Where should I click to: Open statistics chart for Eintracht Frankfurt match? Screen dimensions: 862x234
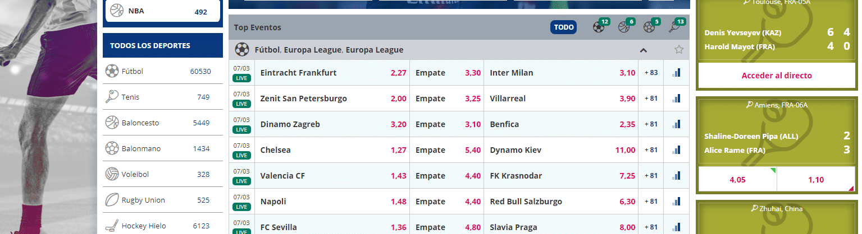(x=676, y=73)
